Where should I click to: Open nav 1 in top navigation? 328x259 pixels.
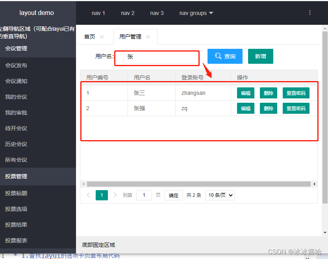coord(98,13)
